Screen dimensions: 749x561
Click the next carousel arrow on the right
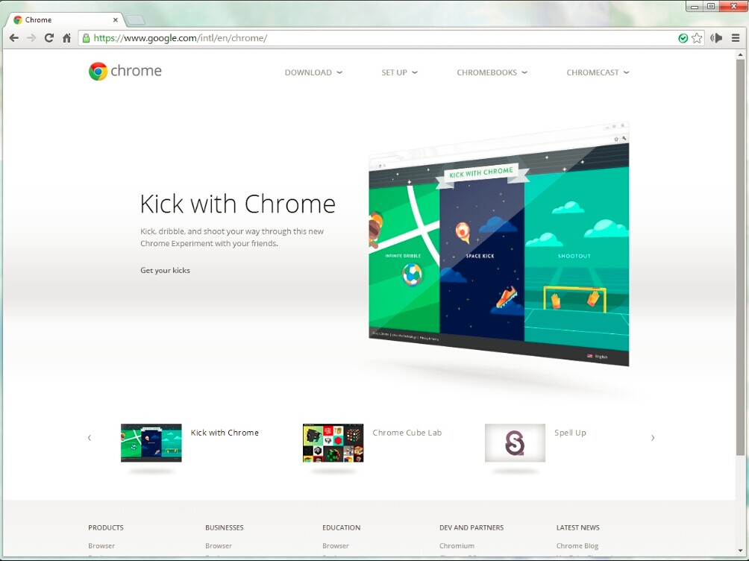click(x=653, y=438)
